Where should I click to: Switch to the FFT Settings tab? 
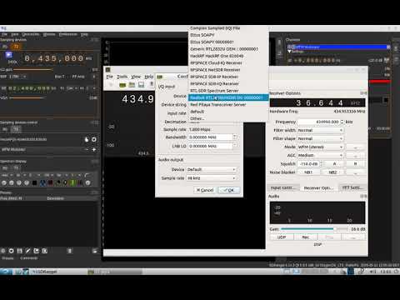click(x=352, y=187)
